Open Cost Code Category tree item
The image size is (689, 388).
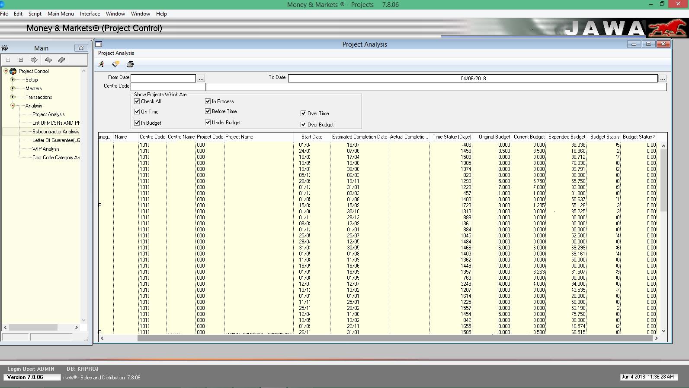pyautogui.click(x=56, y=158)
